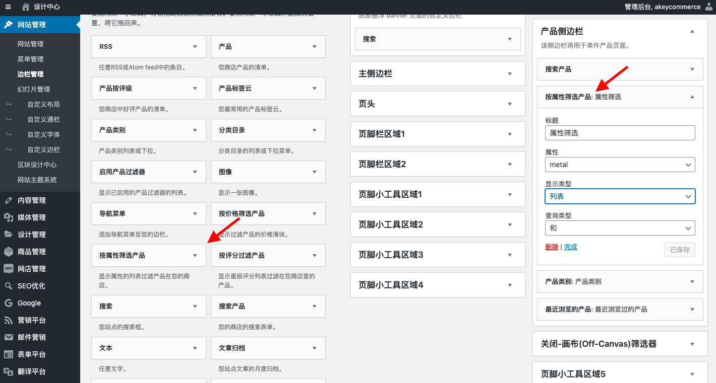
Task: Open 媒体管理 via its media icon
Action: (x=9, y=217)
